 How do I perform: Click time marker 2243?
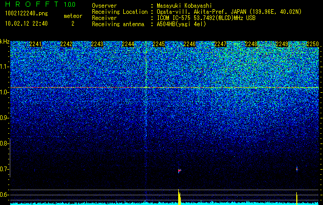pos(97,44)
